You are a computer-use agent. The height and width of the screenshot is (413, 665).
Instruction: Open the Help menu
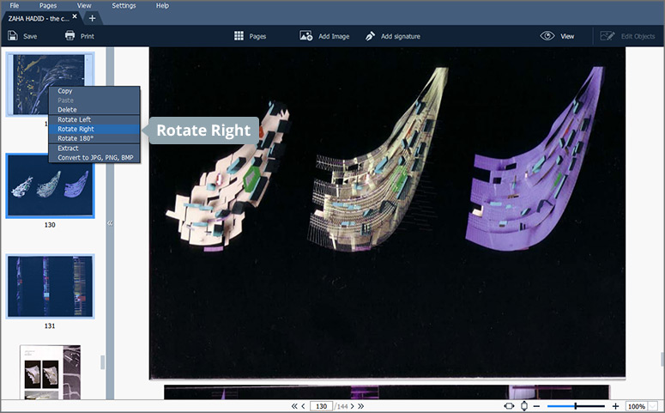point(162,5)
